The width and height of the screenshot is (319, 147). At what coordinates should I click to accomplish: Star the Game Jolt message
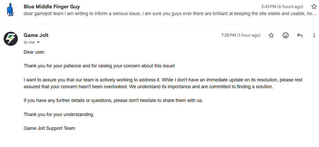click(271, 35)
